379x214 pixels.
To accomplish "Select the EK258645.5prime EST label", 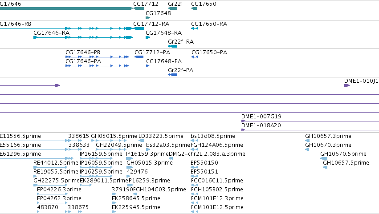I will point(136,198).
